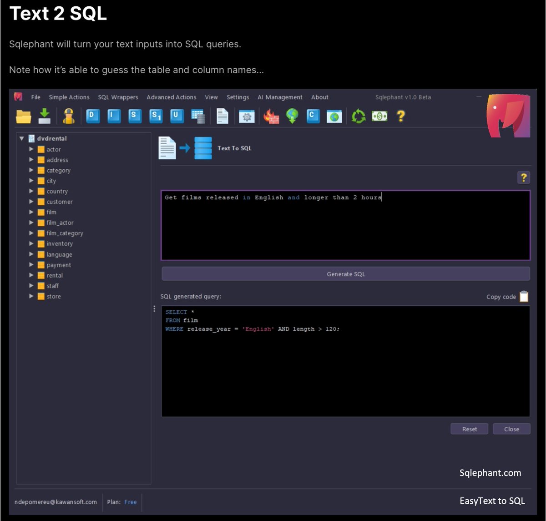Viewport: 546px width, 521px height.
Task: Click the white document page toolbar icon
Action: point(222,116)
